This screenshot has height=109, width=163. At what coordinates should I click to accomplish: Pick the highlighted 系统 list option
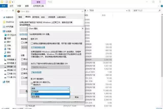(50, 94)
